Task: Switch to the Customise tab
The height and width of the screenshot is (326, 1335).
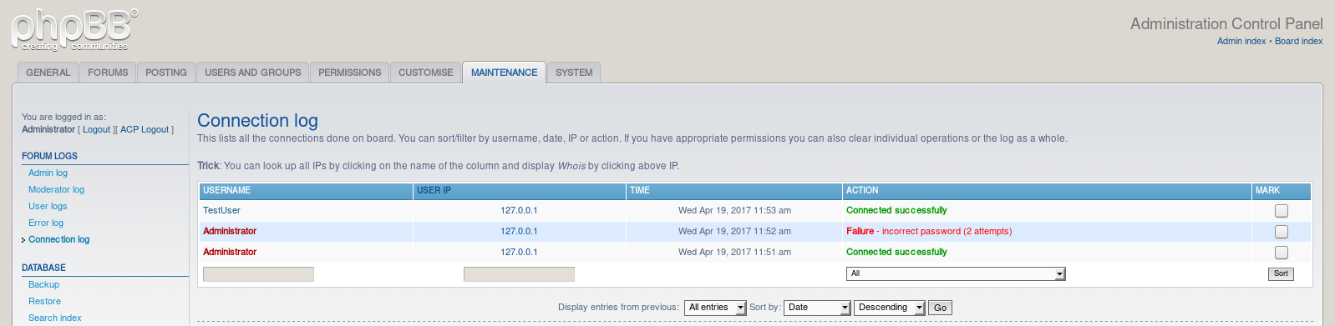Action: [x=425, y=73]
